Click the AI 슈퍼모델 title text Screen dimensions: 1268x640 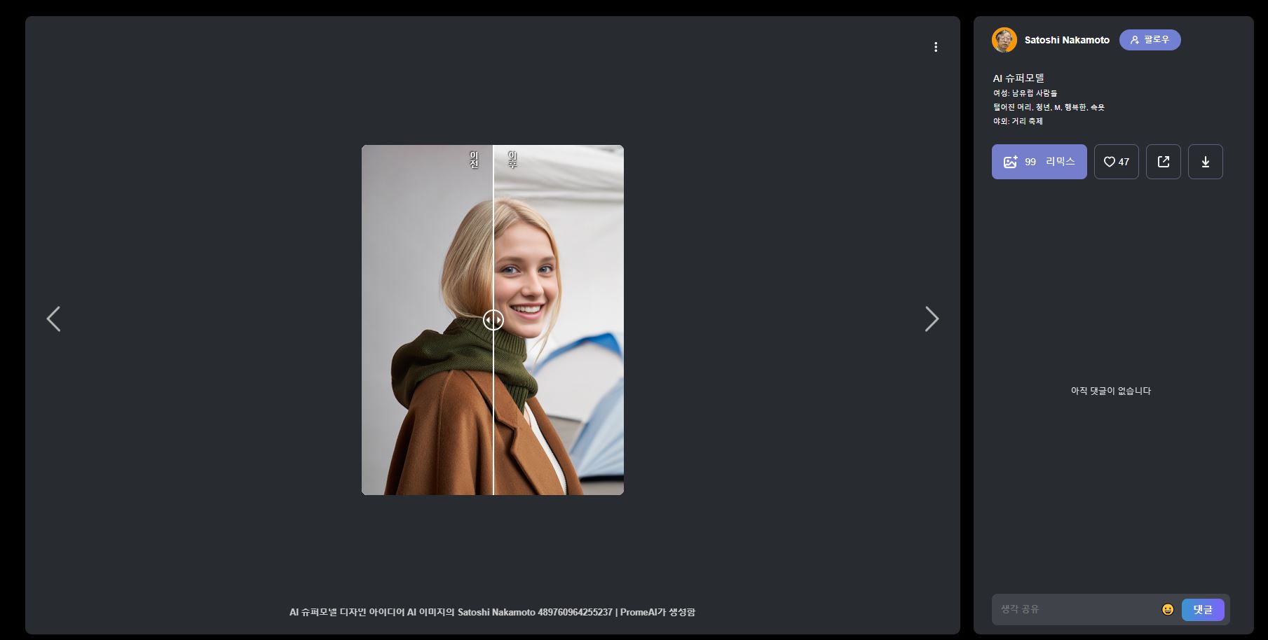[1018, 78]
